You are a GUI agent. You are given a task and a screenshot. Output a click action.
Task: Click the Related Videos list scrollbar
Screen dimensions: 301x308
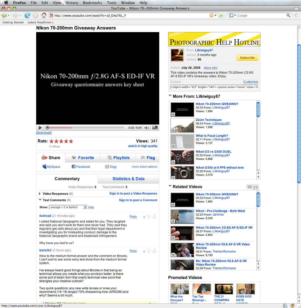[x=258, y=230]
